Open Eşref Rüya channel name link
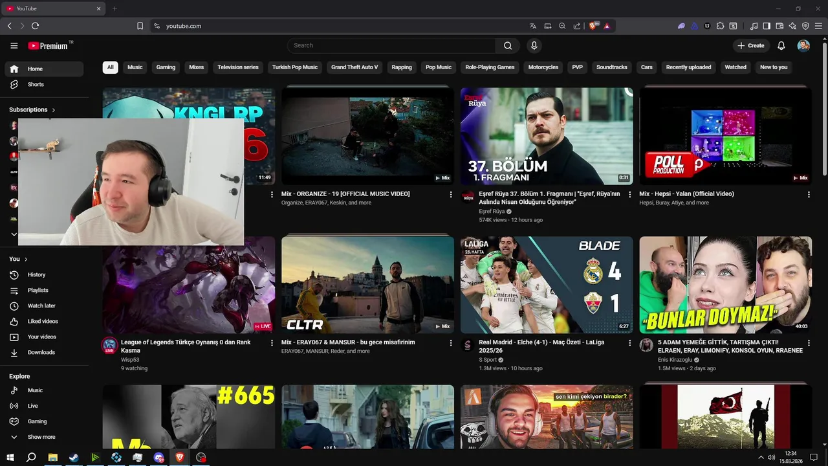Screen dimensions: 828x466 (492, 212)
